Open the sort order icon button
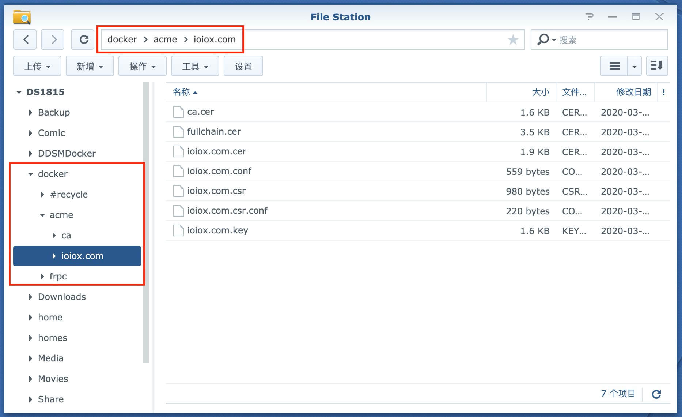The width and height of the screenshot is (682, 417). tap(657, 66)
